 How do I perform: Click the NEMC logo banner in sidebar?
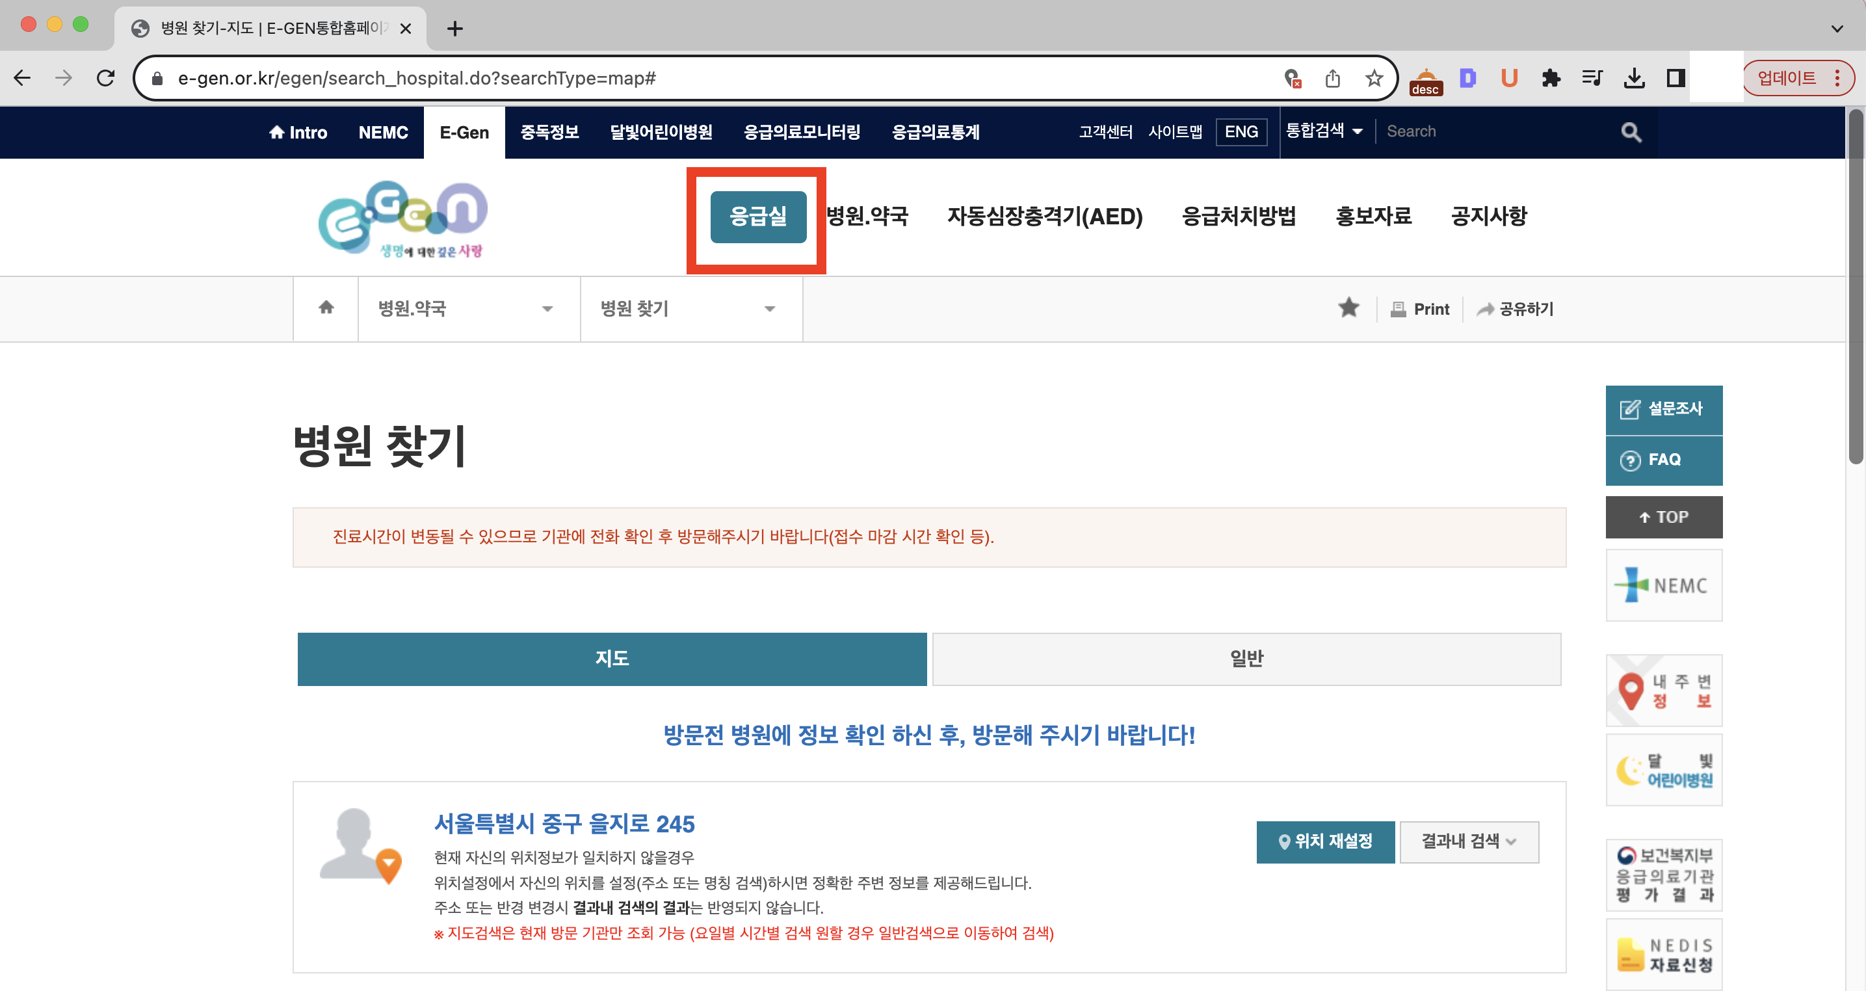tap(1663, 585)
